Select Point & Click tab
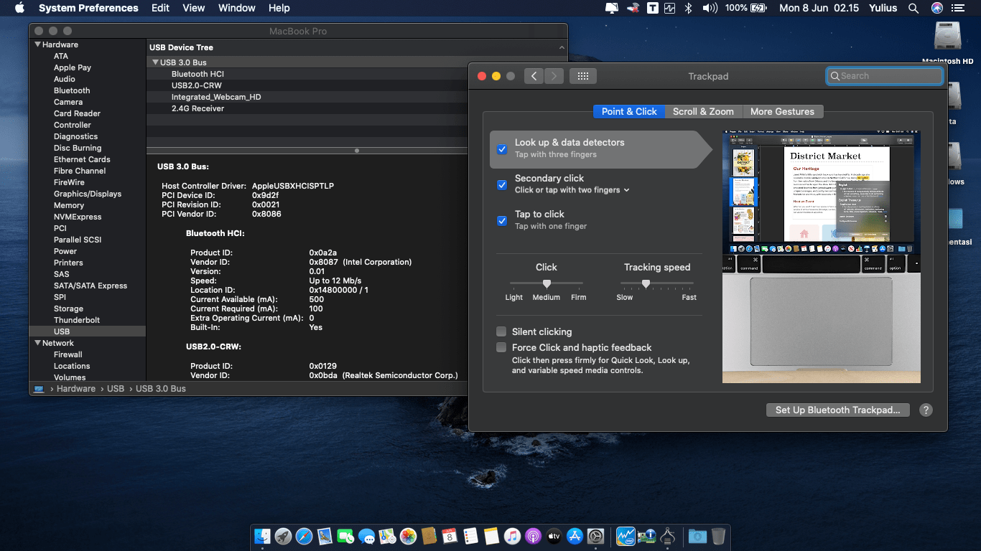 pos(629,111)
